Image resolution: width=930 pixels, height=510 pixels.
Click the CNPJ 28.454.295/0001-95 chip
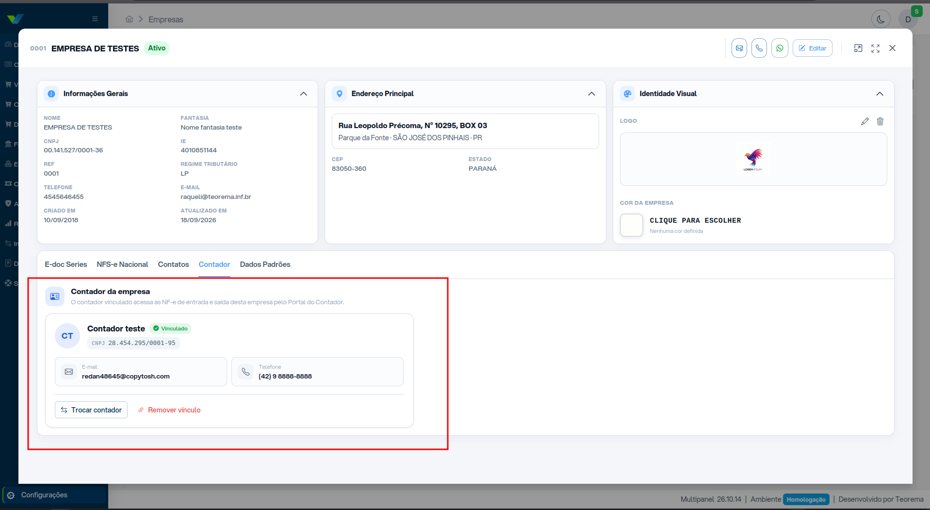(133, 343)
